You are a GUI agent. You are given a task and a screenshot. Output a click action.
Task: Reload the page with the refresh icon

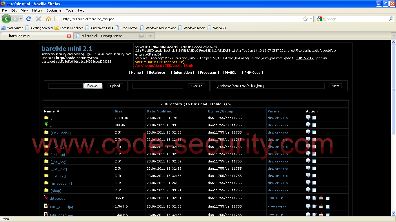(28, 19)
